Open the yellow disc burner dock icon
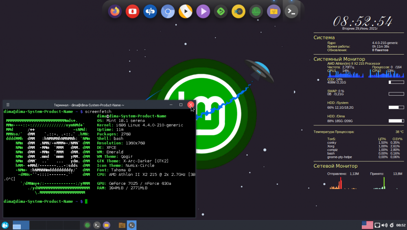Screen dimensions: 407x230 point(238,11)
